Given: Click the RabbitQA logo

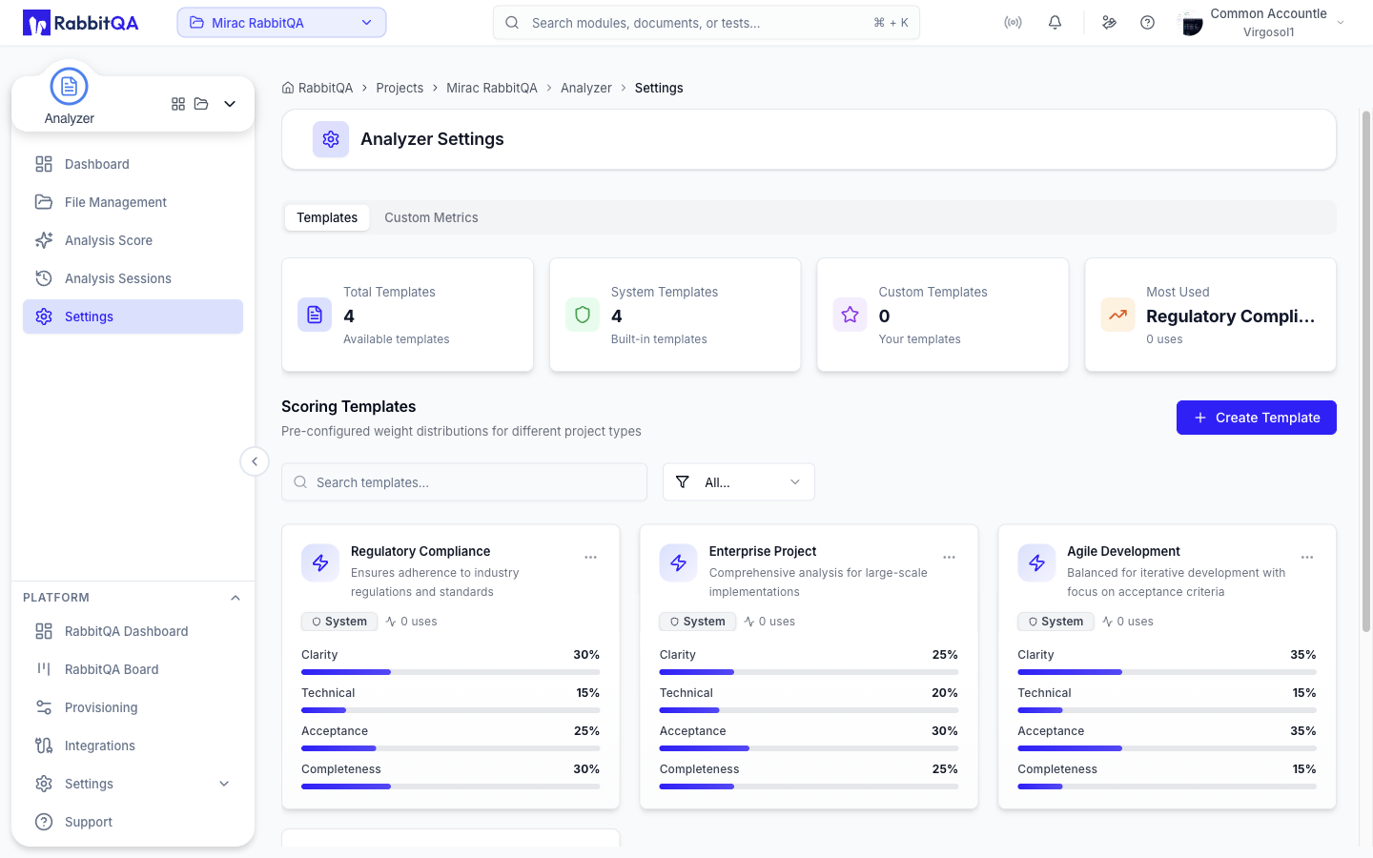Looking at the screenshot, I should 81,23.
